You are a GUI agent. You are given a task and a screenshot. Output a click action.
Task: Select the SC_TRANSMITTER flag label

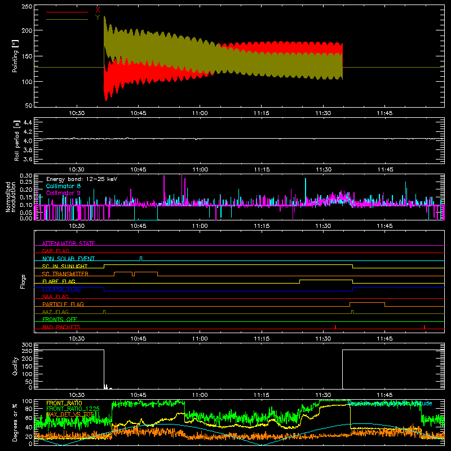[65, 273]
